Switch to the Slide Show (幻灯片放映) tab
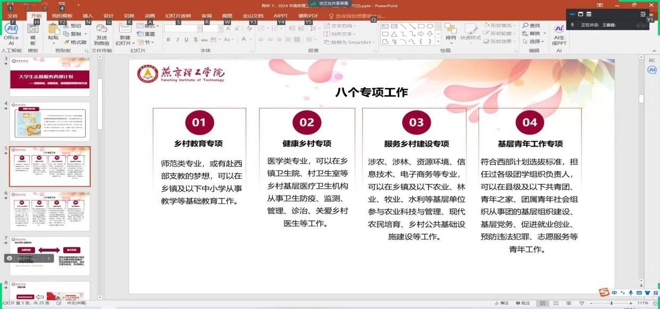Screen dimensions: 660x309 pyautogui.click(x=178, y=16)
